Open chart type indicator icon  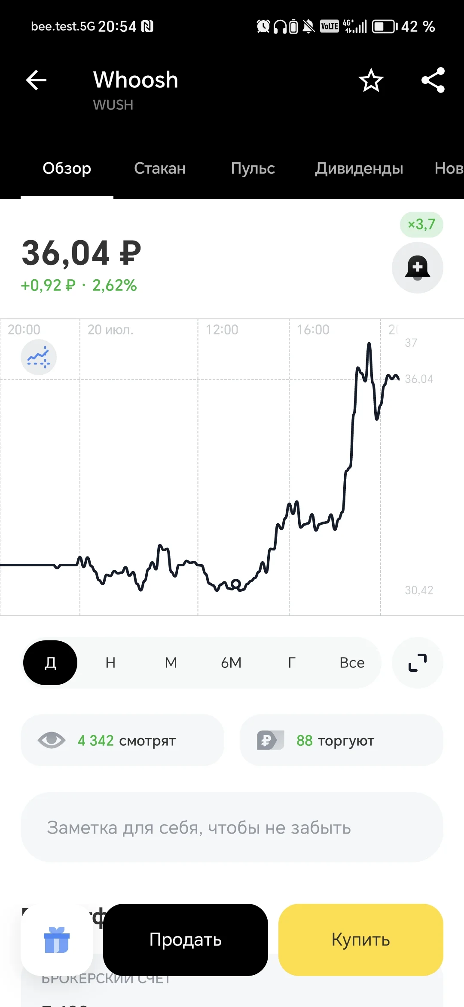click(39, 357)
